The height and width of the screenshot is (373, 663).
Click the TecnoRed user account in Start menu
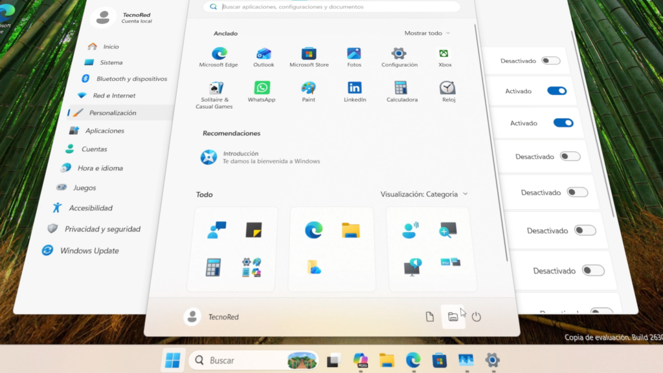point(212,317)
